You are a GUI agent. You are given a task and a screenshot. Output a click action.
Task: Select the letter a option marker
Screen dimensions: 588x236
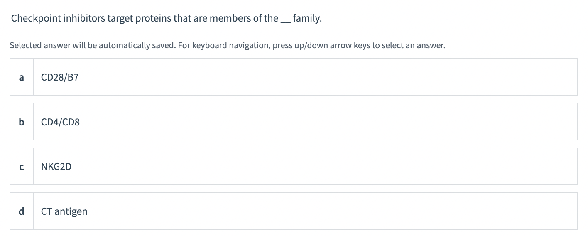[22, 77]
